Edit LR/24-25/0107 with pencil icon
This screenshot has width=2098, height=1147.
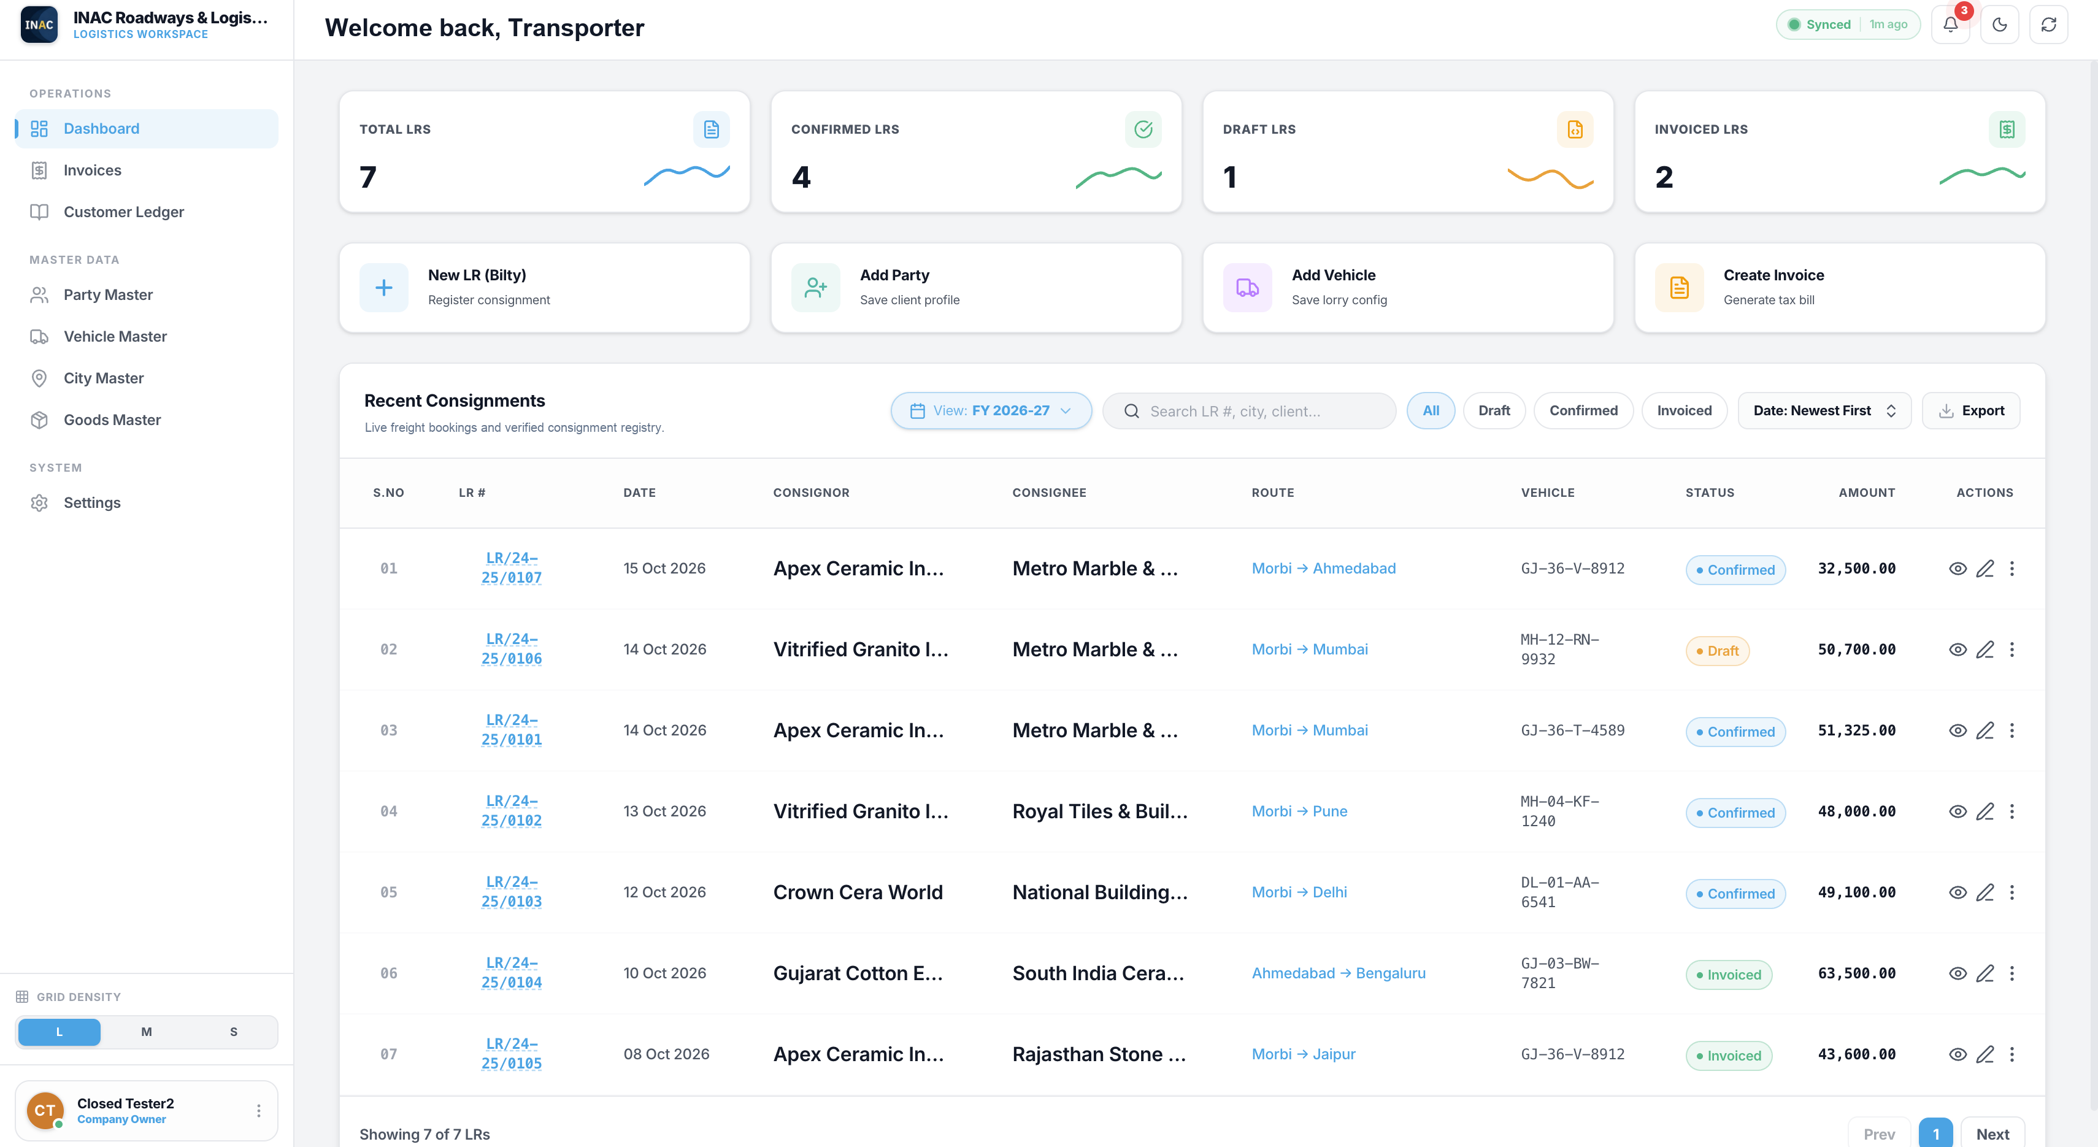point(1985,568)
